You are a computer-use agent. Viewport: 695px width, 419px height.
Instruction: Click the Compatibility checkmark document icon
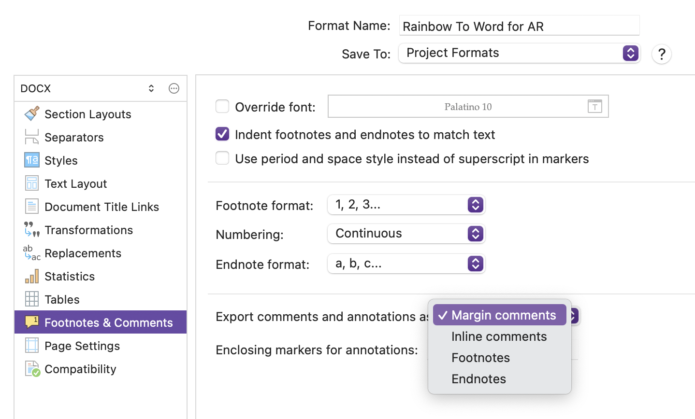(32, 369)
